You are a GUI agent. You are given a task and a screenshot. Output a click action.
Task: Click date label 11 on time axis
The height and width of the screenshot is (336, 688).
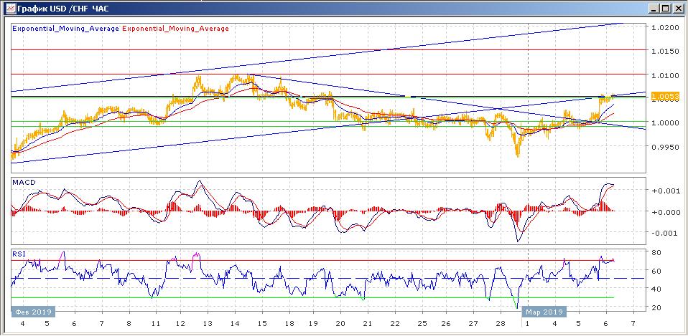(x=157, y=325)
